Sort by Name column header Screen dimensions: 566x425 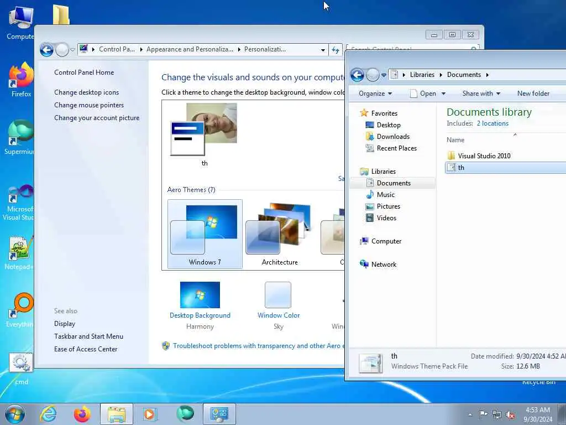pos(455,140)
